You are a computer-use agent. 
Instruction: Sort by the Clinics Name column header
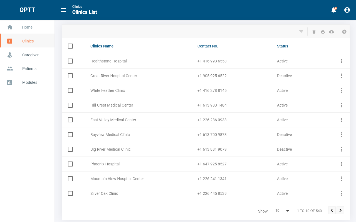[x=102, y=46]
